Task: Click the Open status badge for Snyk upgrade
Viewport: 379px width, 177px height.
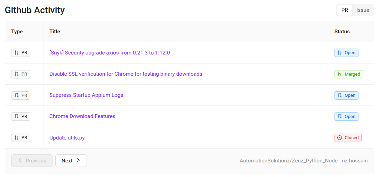Action: click(346, 53)
